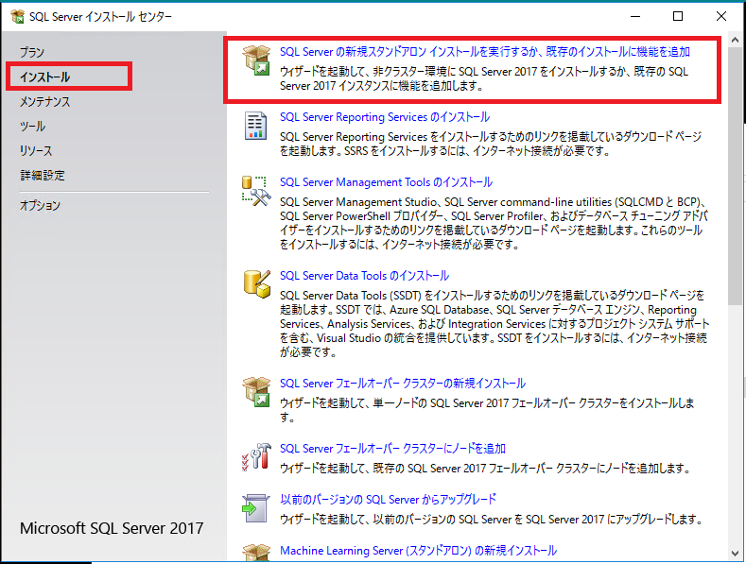Click the scroll down arrow of content pane

pos(735,553)
